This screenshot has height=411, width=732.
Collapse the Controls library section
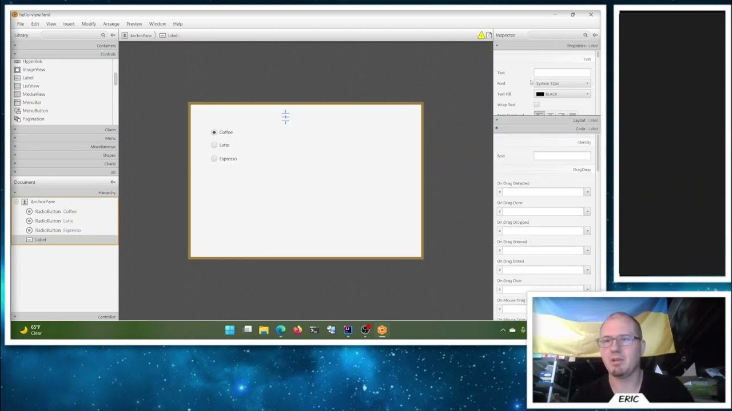[x=65, y=54]
